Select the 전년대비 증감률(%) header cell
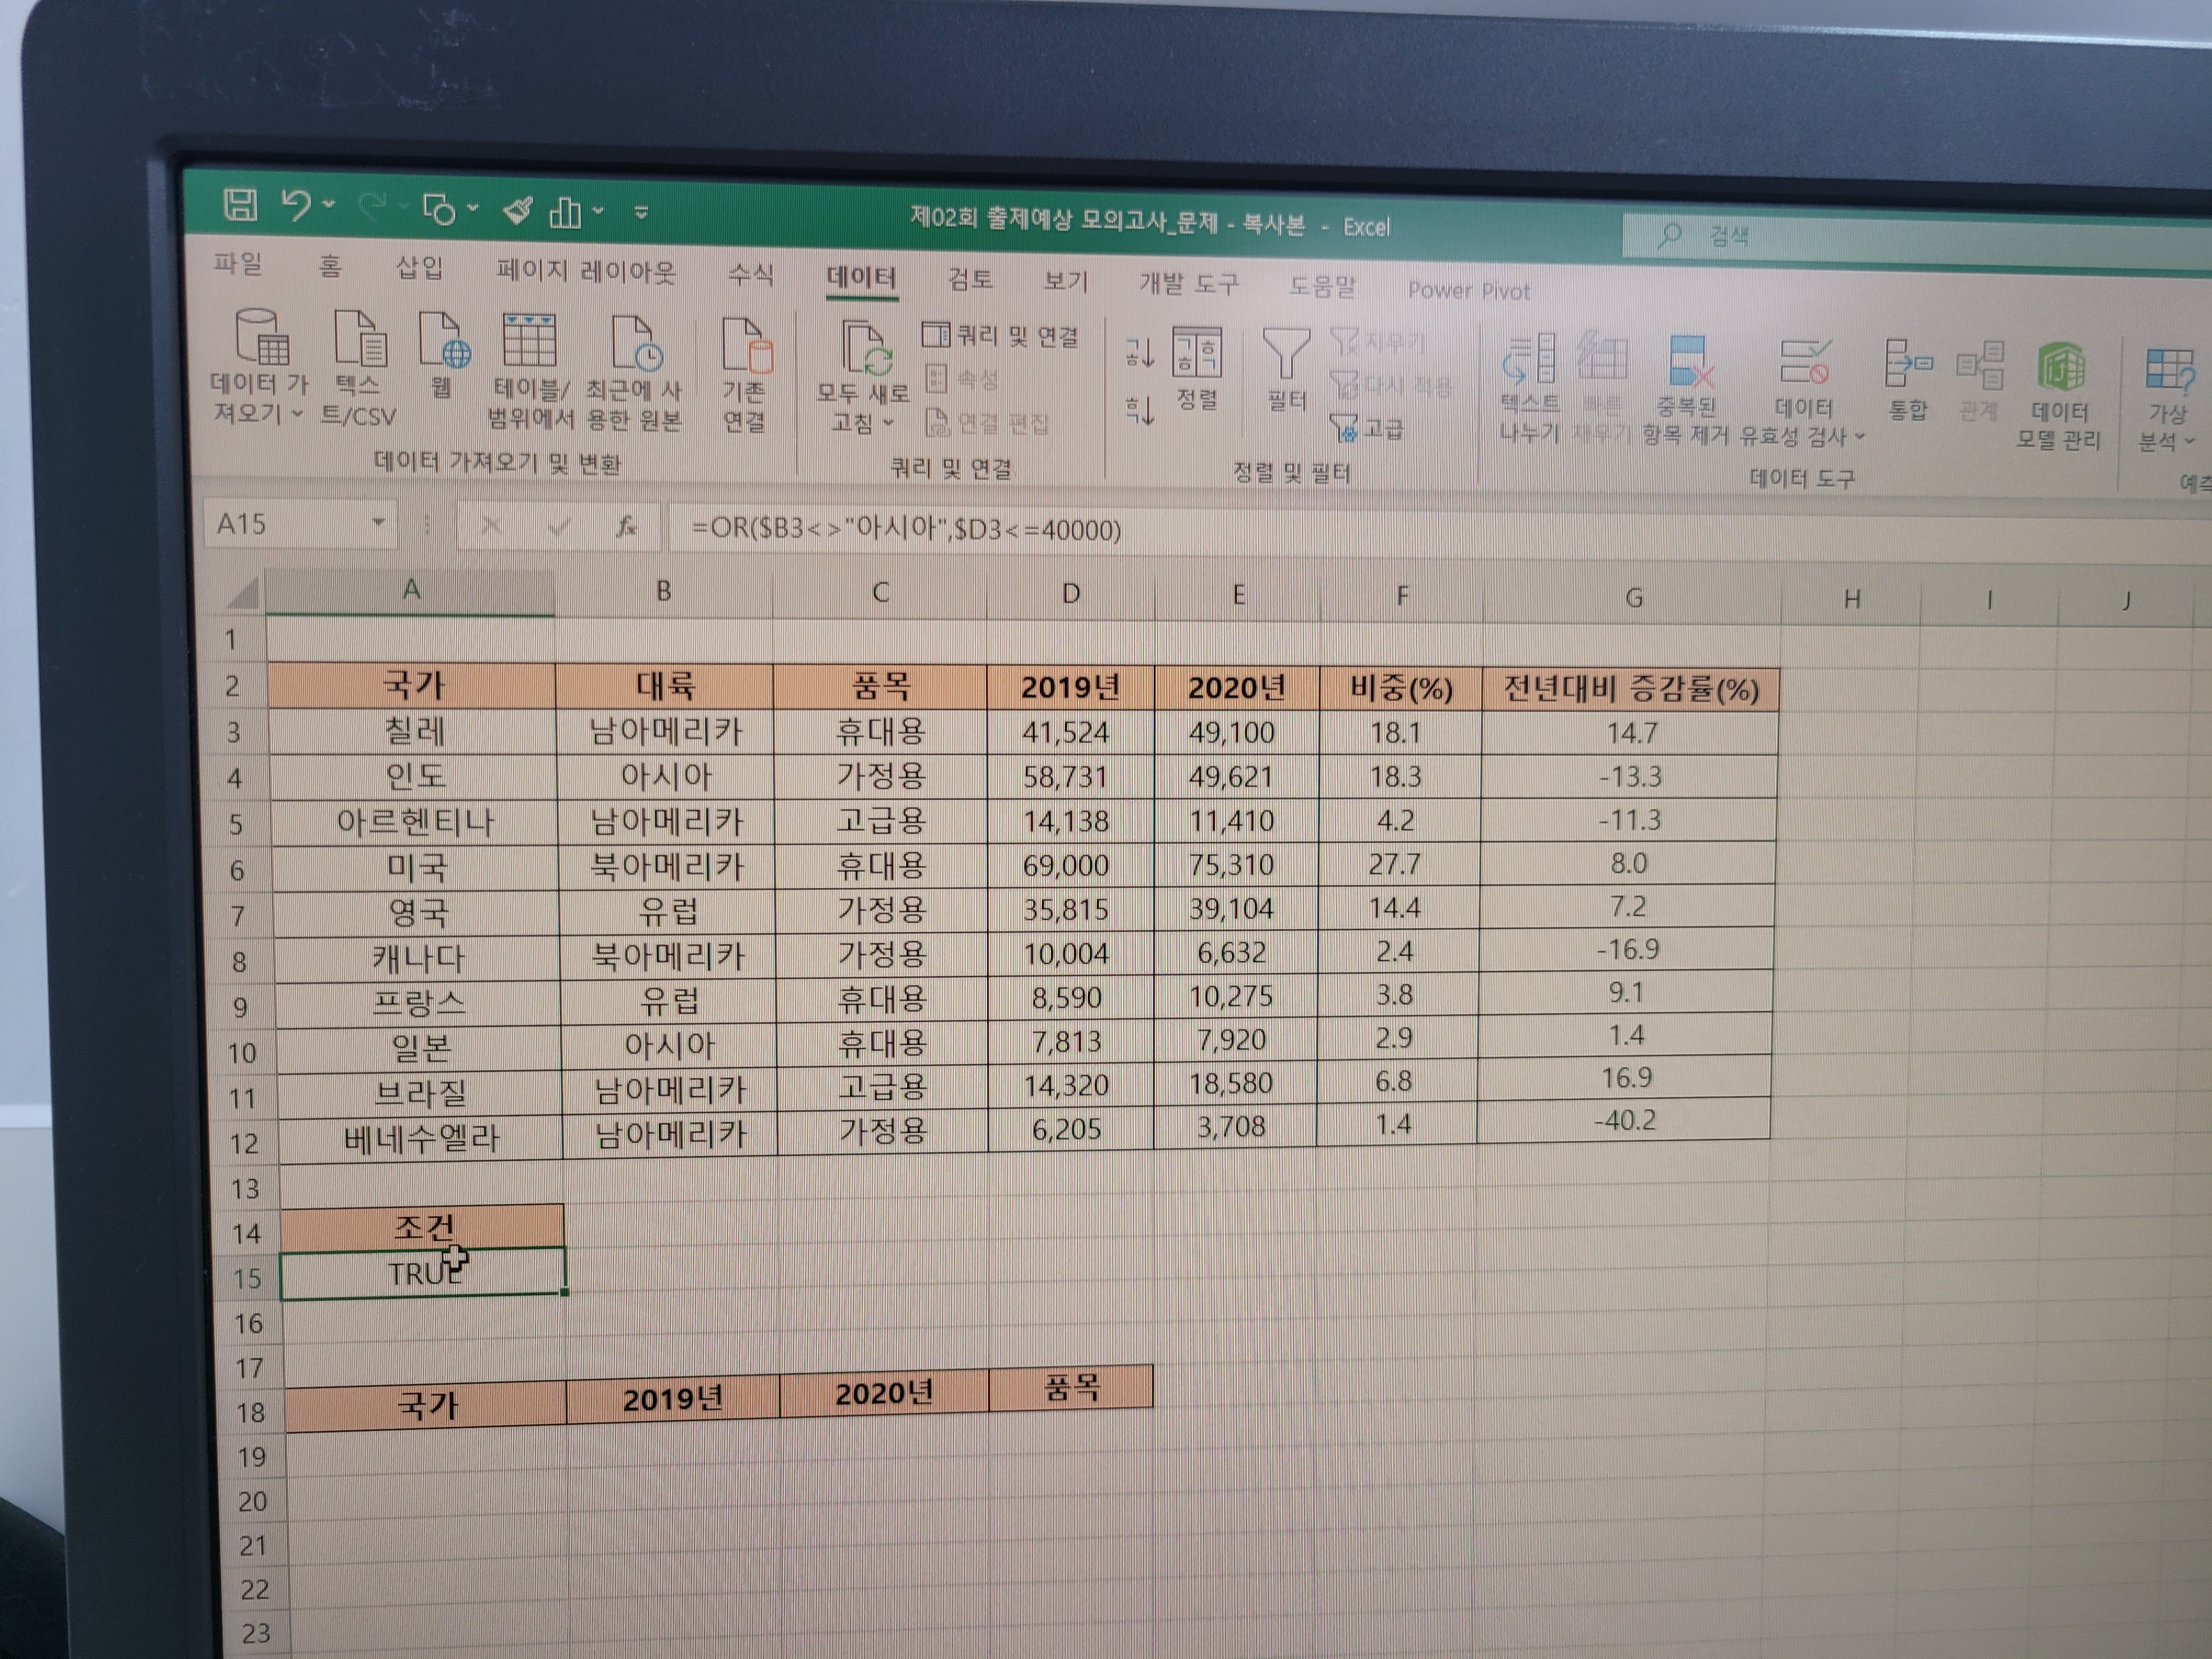This screenshot has height=1659, width=2212. tap(1631, 690)
